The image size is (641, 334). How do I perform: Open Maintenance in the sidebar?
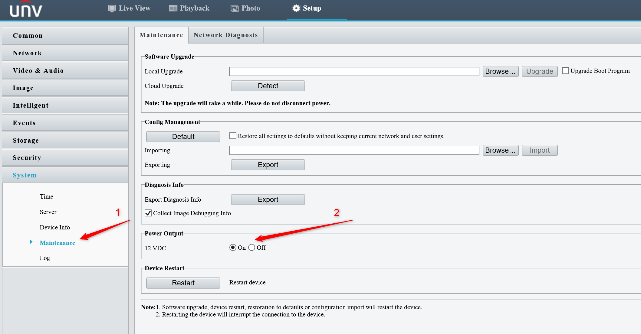(x=58, y=243)
